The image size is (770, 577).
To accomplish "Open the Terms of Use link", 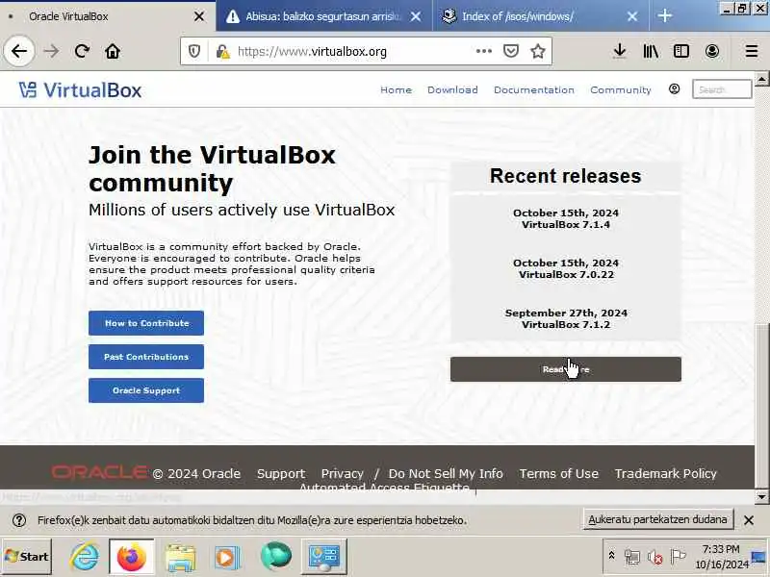I will point(559,473).
